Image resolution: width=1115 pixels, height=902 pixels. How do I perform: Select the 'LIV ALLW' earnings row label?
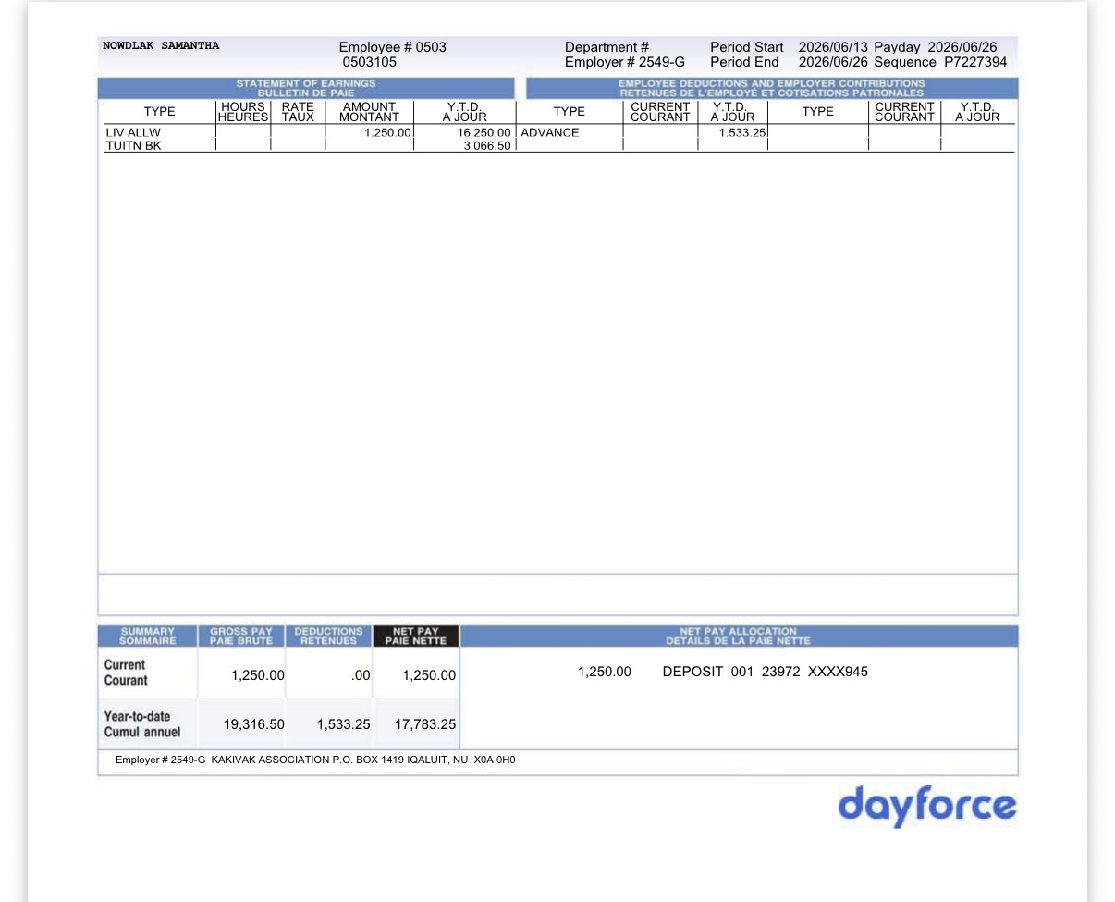point(133,133)
